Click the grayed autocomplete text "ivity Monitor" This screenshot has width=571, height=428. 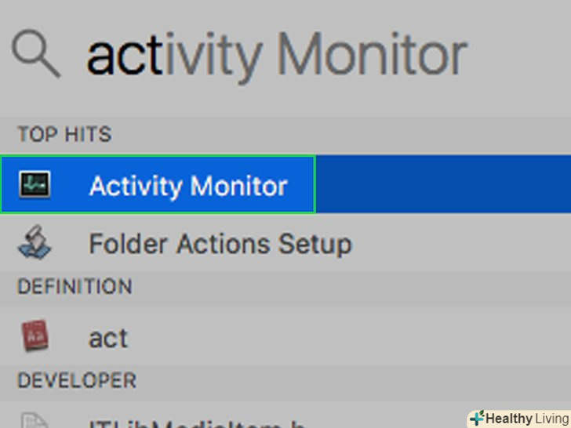pos(314,56)
